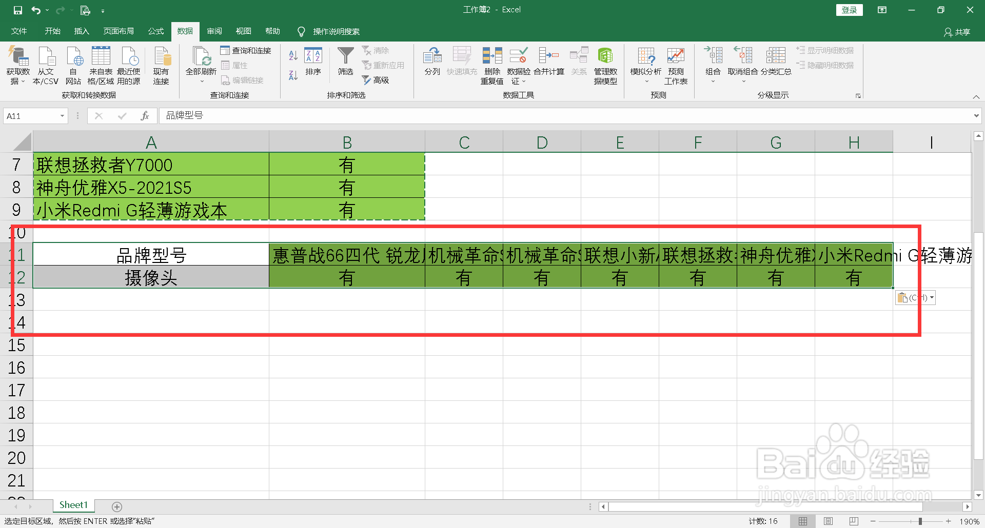Viewport: 985px width, 528px height.
Task: Open Recent Sources (最近使用的源)
Action: [129, 66]
